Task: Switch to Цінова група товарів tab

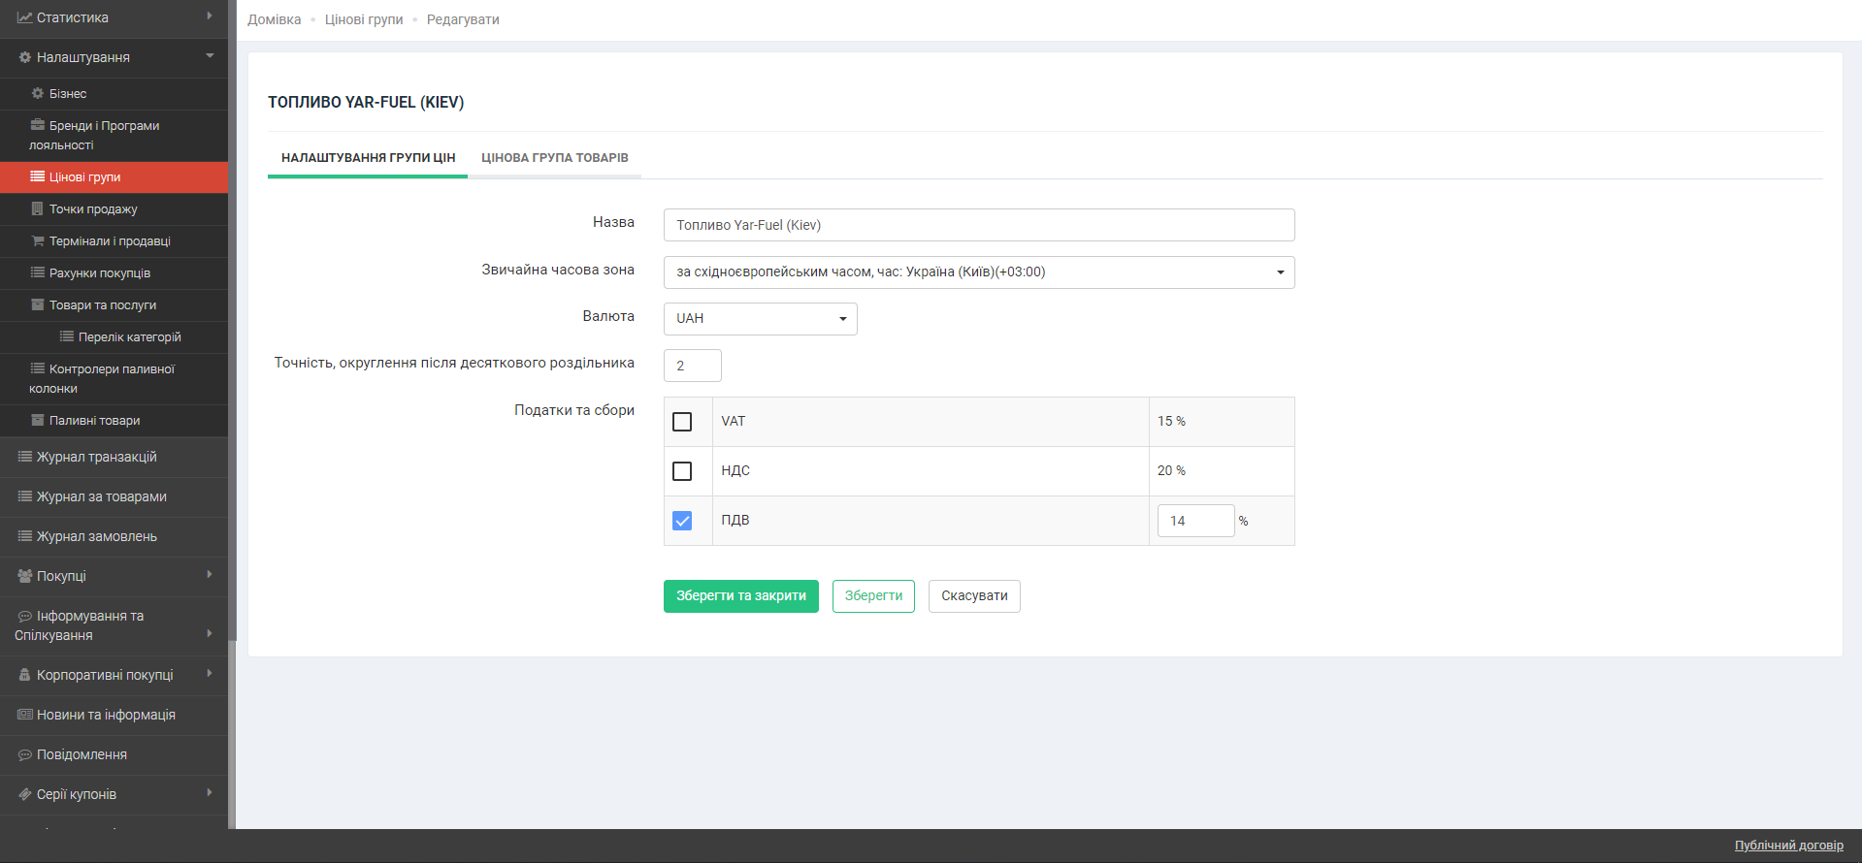Action: click(554, 158)
